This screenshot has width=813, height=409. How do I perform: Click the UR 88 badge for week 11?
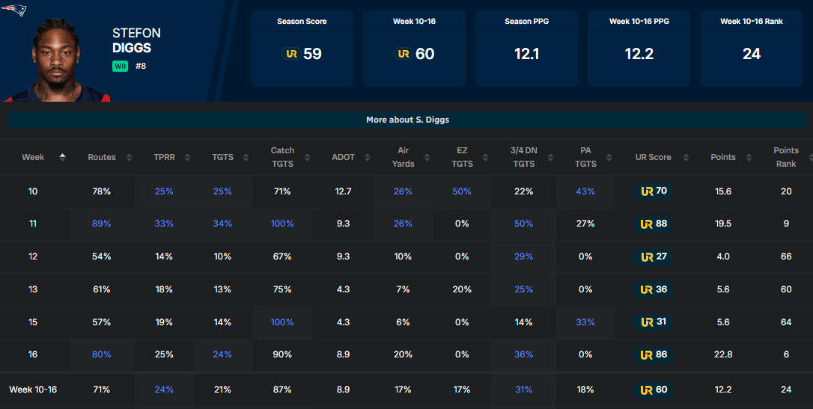point(654,224)
